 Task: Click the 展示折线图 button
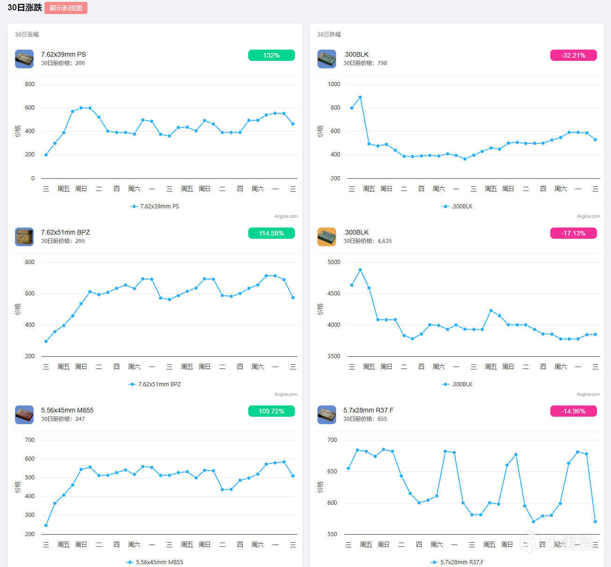pos(66,8)
